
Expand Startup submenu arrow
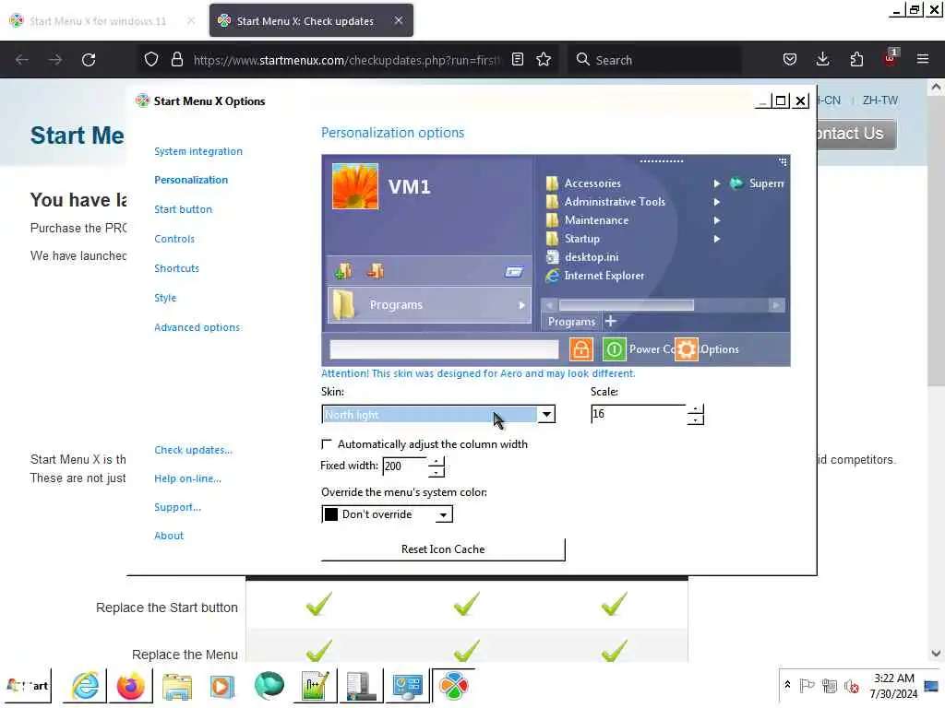coord(716,239)
